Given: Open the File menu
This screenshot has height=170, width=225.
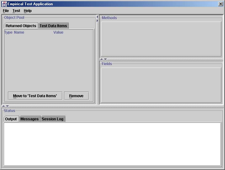Looking at the screenshot, I should 6,11.
